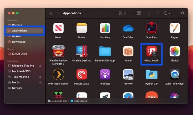Click the Back navigation arrow
The image size is (193, 115).
point(51,13)
